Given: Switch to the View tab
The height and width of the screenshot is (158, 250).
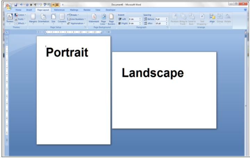Looking at the screenshot, I should pyautogui.click(x=98, y=10).
